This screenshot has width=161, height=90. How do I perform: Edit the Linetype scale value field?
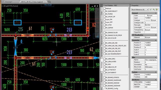pos(151,23)
